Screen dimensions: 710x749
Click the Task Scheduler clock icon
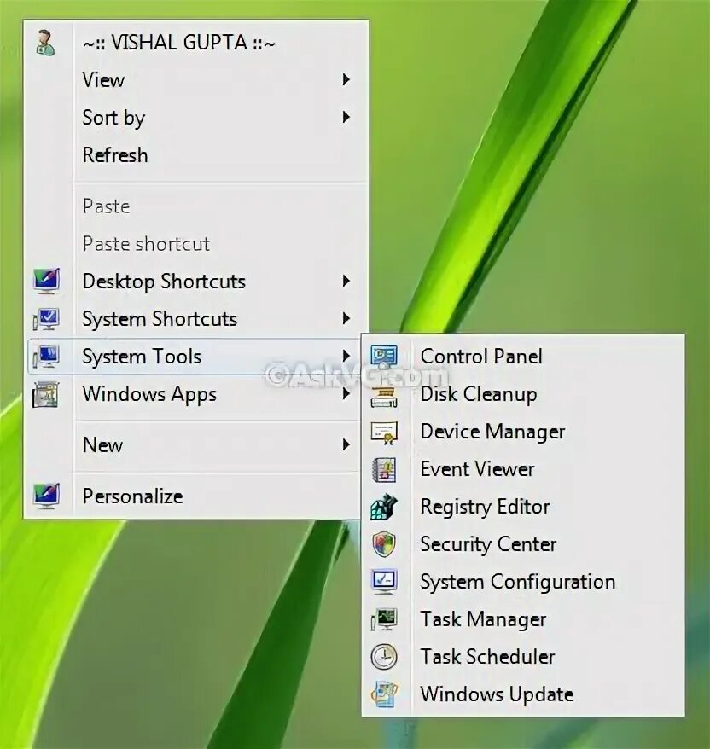(x=384, y=656)
